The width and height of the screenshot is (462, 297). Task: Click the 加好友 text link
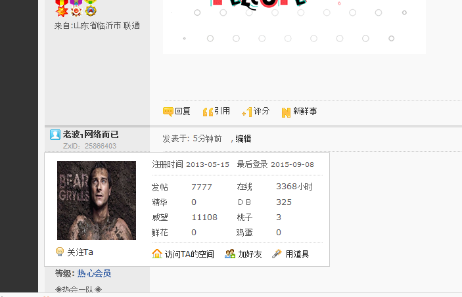point(250,254)
